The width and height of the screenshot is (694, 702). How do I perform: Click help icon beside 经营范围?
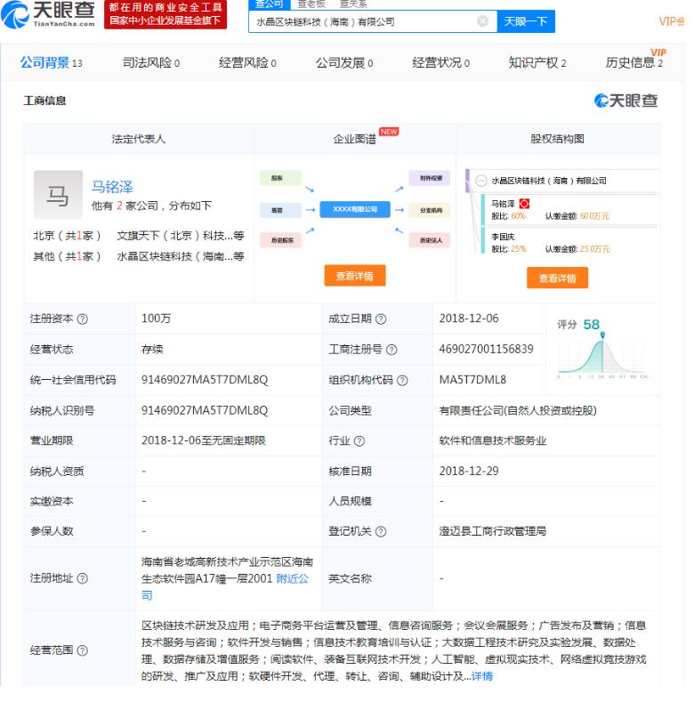tap(83, 651)
